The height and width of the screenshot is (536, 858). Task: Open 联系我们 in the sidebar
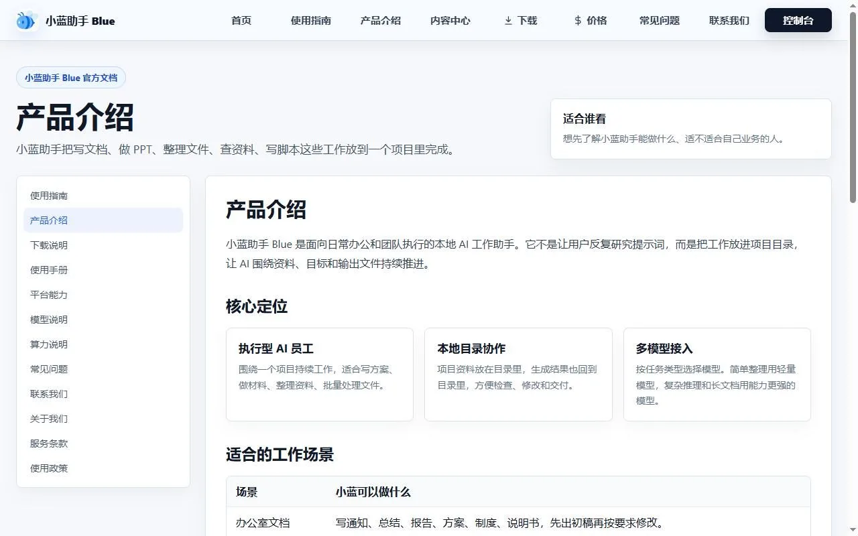point(103,394)
